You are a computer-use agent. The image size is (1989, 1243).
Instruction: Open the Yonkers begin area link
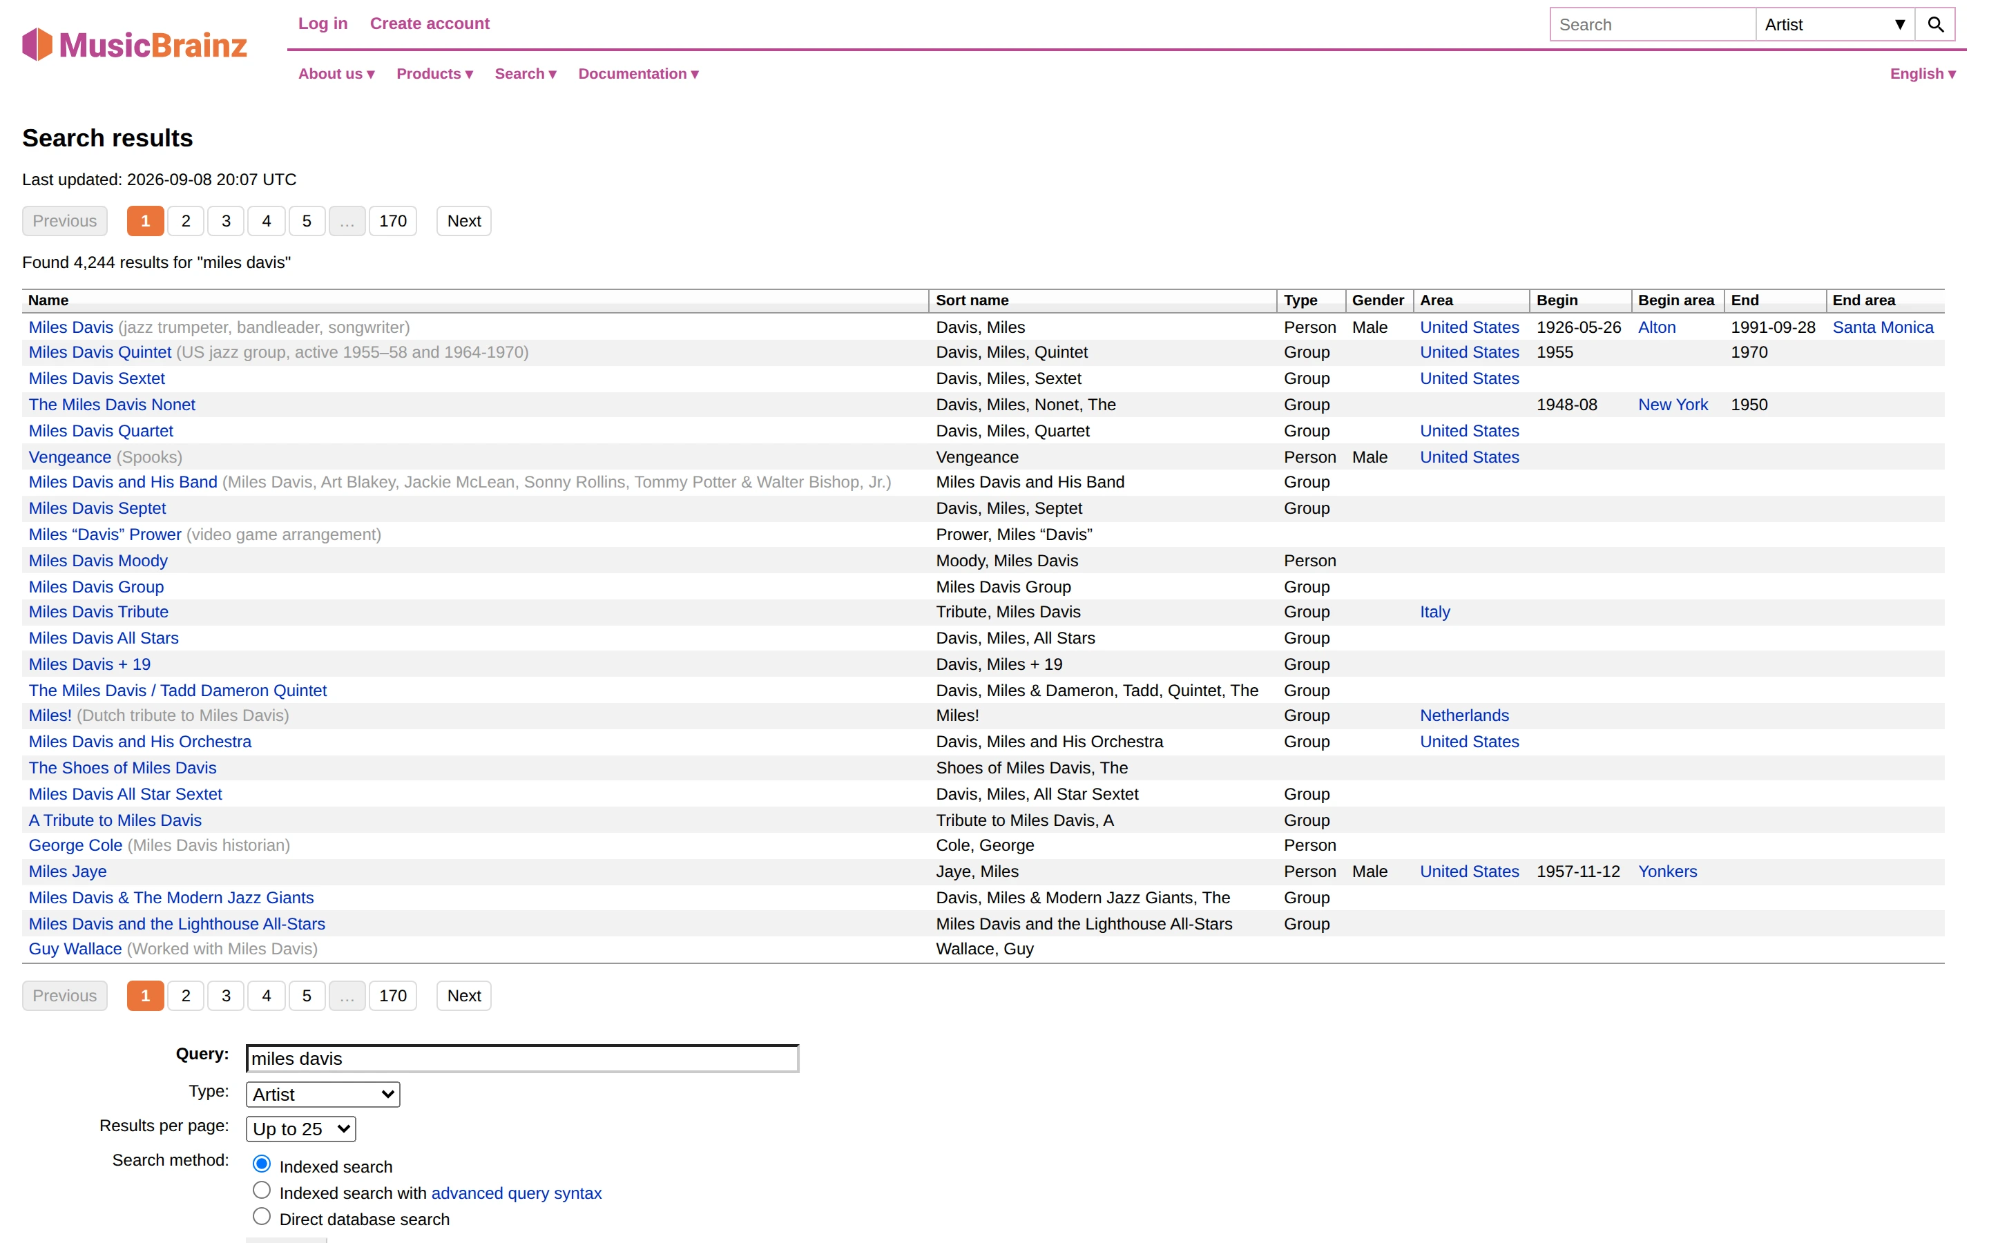1666,871
